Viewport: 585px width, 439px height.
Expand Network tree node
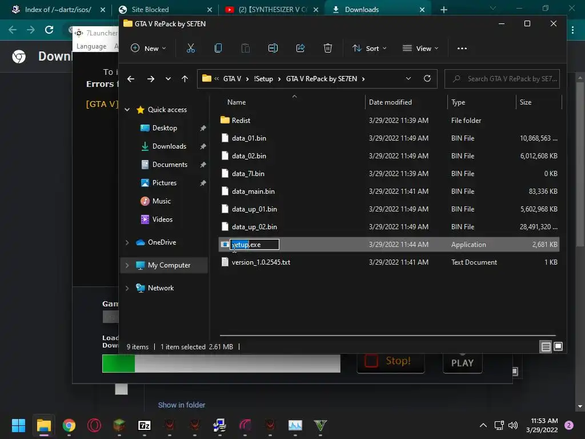[x=127, y=288]
